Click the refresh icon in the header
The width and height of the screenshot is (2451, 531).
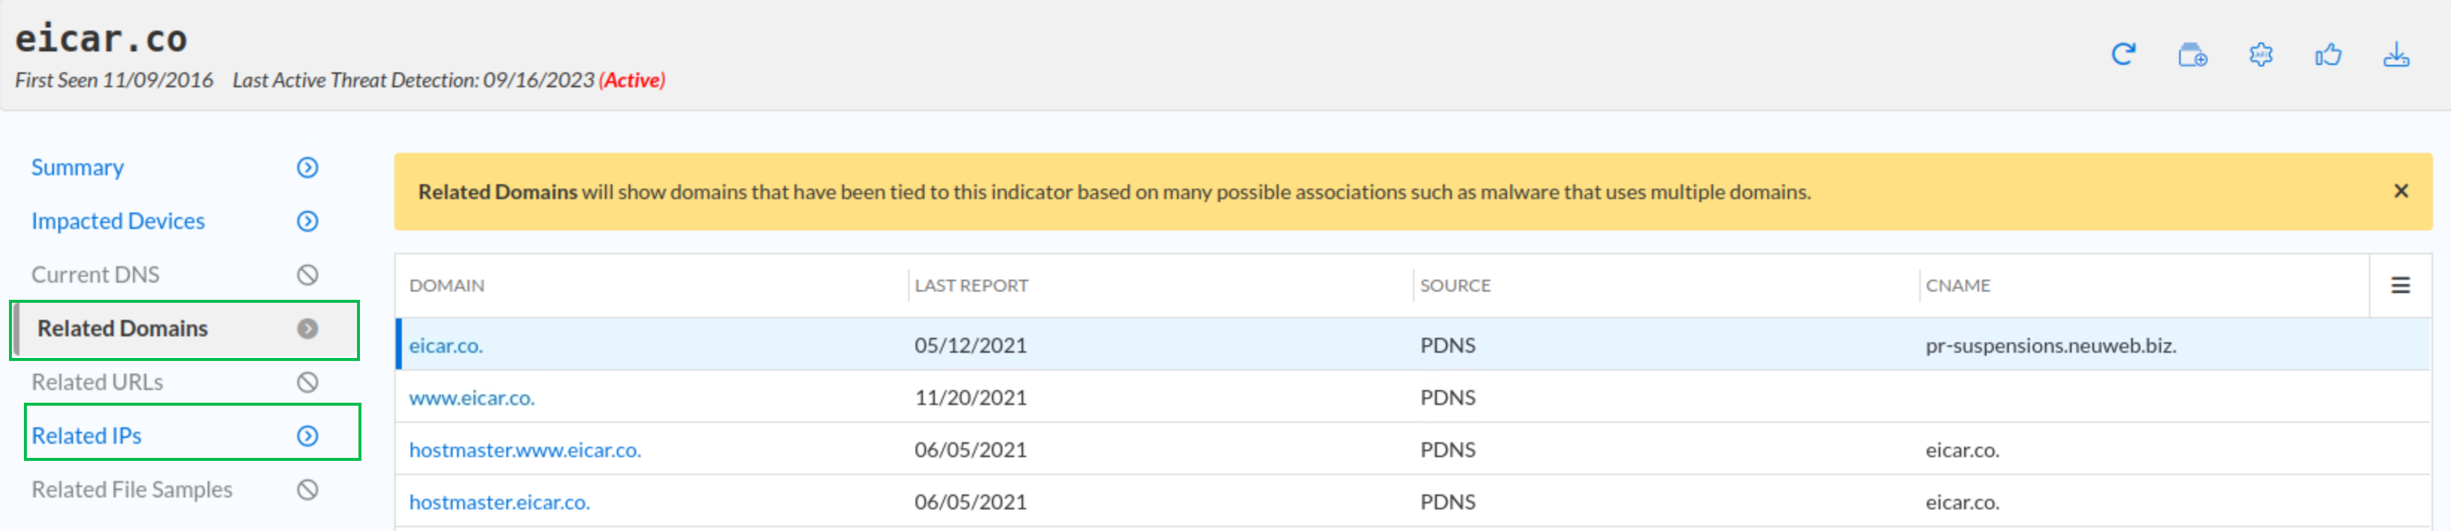point(2122,55)
